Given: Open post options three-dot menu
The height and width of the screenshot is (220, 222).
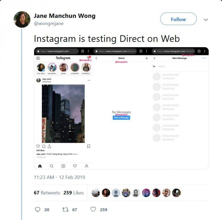Looking at the screenshot, I should (89, 80).
